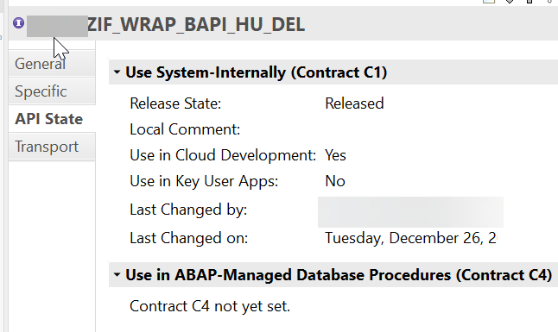This screenshot has width=558, height=332.
Task: Select the API State tab
Action: point(52,119)
